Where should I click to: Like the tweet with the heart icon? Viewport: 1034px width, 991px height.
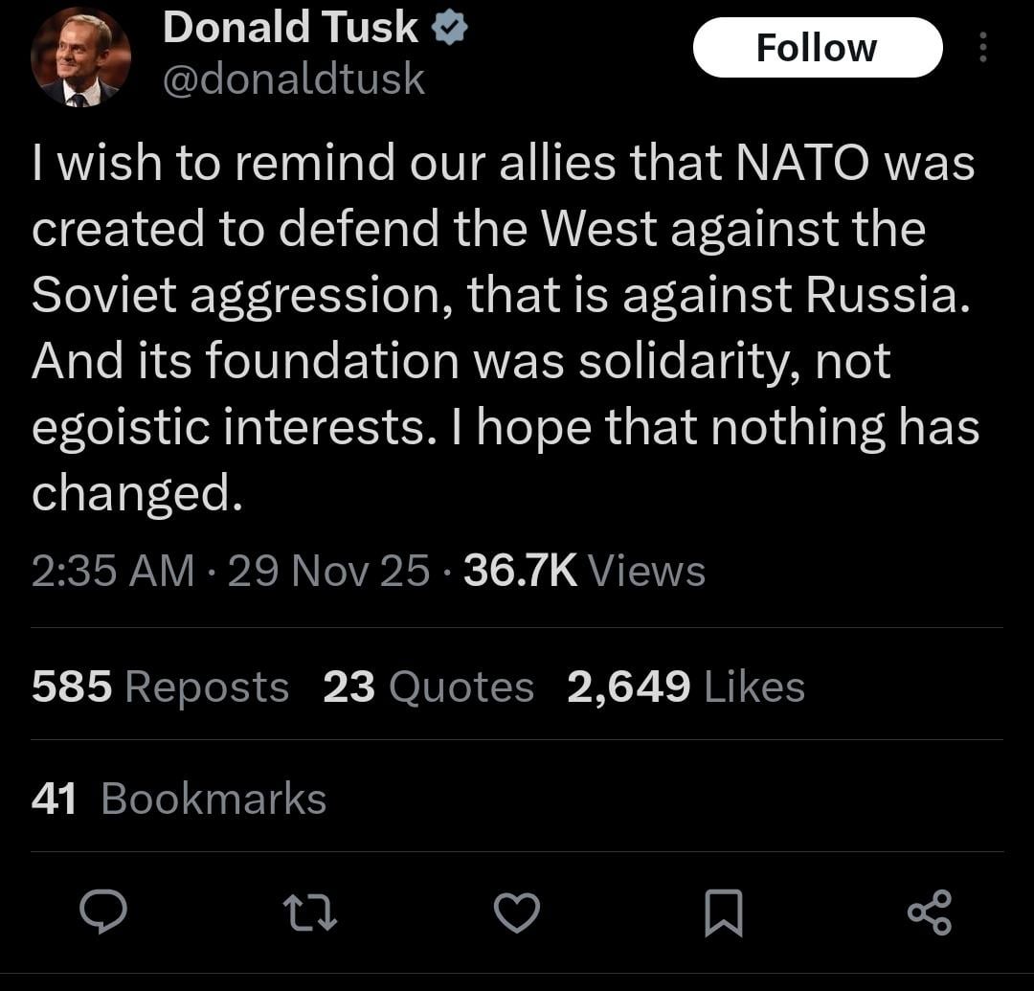point(517,912)
